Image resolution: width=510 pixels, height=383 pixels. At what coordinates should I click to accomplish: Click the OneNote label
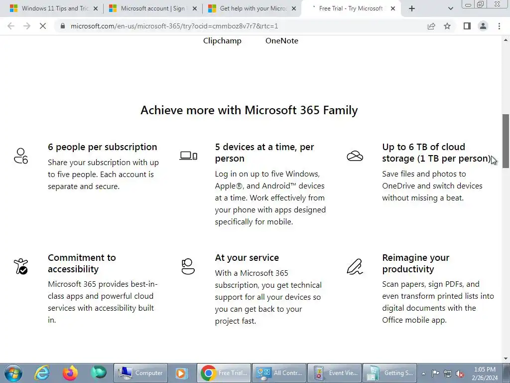282,41
